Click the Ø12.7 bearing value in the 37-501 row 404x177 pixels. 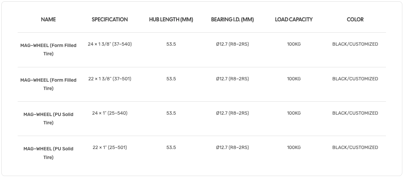232,79
